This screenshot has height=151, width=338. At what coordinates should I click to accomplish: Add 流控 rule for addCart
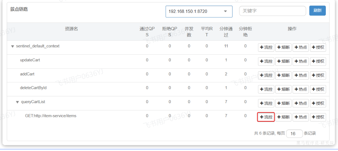(x=266, y=75)
